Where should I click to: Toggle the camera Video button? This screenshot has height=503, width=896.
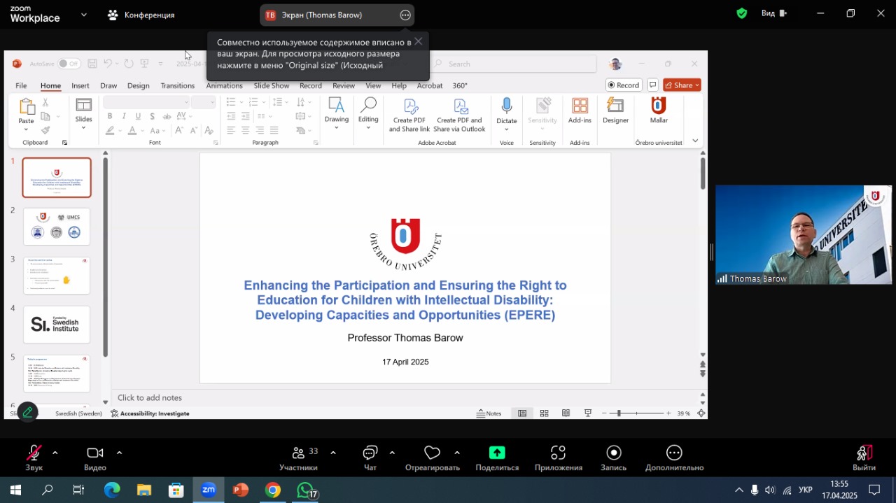click(95, 458)
